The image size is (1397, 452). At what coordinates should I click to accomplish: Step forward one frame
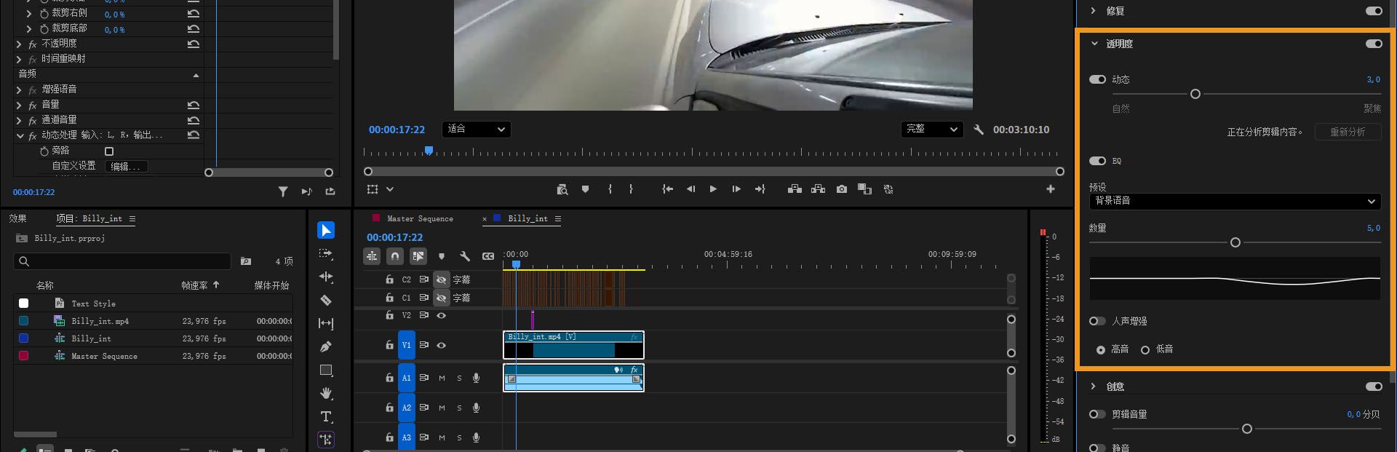click(x=736, y=189)
